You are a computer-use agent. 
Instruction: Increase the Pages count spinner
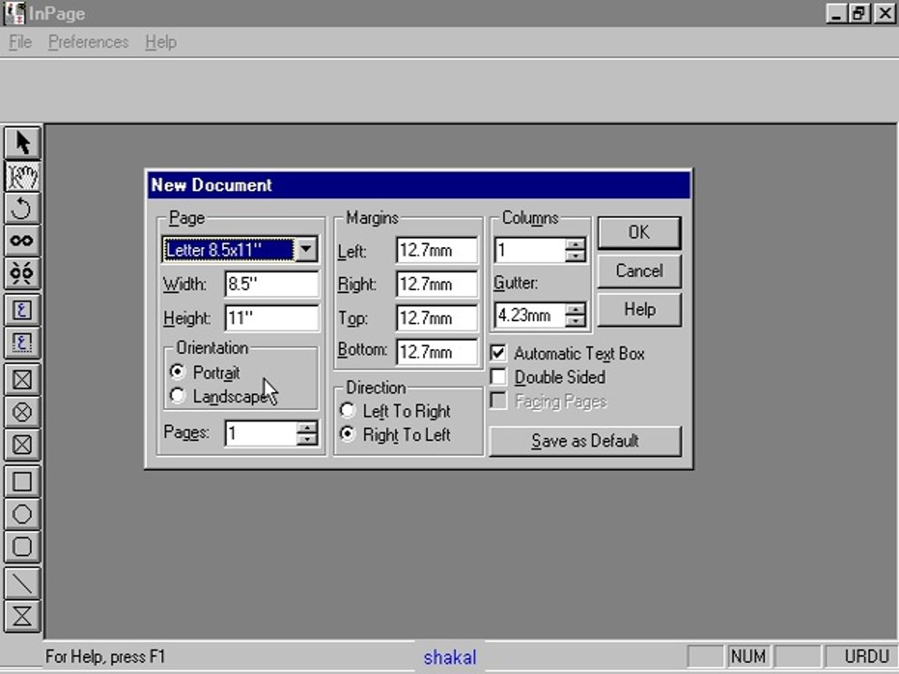tap(307, 428)
